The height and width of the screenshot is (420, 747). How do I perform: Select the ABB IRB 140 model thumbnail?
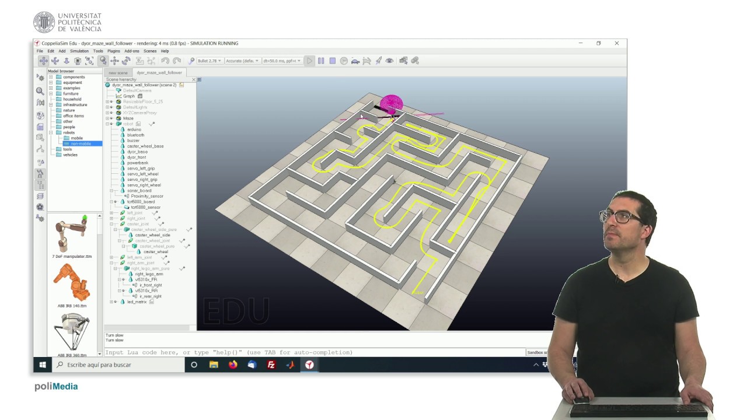click(72, 285)
